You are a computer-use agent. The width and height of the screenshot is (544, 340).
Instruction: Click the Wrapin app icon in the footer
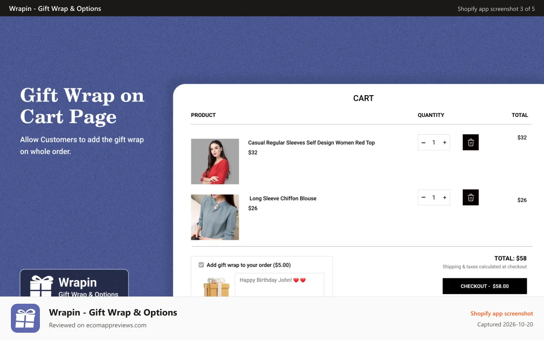[25, 318]
